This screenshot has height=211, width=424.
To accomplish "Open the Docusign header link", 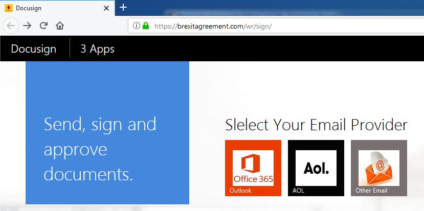I will (x=34, y=49).
